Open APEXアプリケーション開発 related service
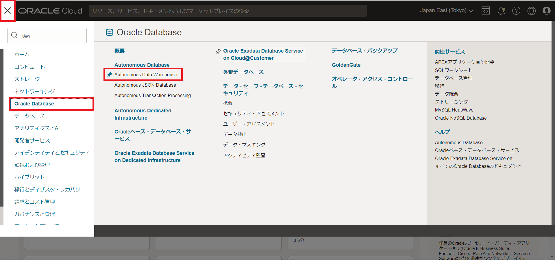Image resolution: width=555 pixels, height=260 pixels. pyautogui.click(x=465, y=62)
